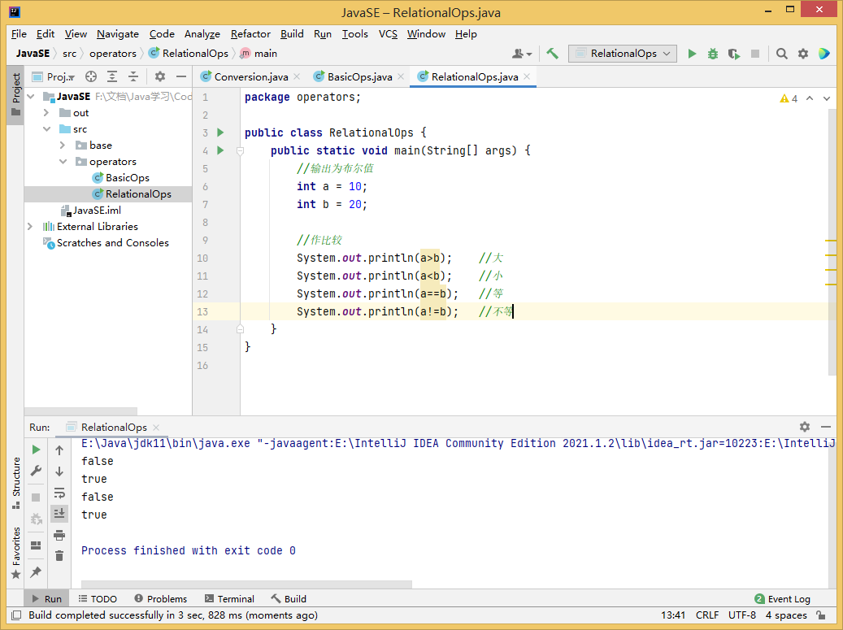
Task: Rerun the program in the Run panel
Action: click(36, 450)
